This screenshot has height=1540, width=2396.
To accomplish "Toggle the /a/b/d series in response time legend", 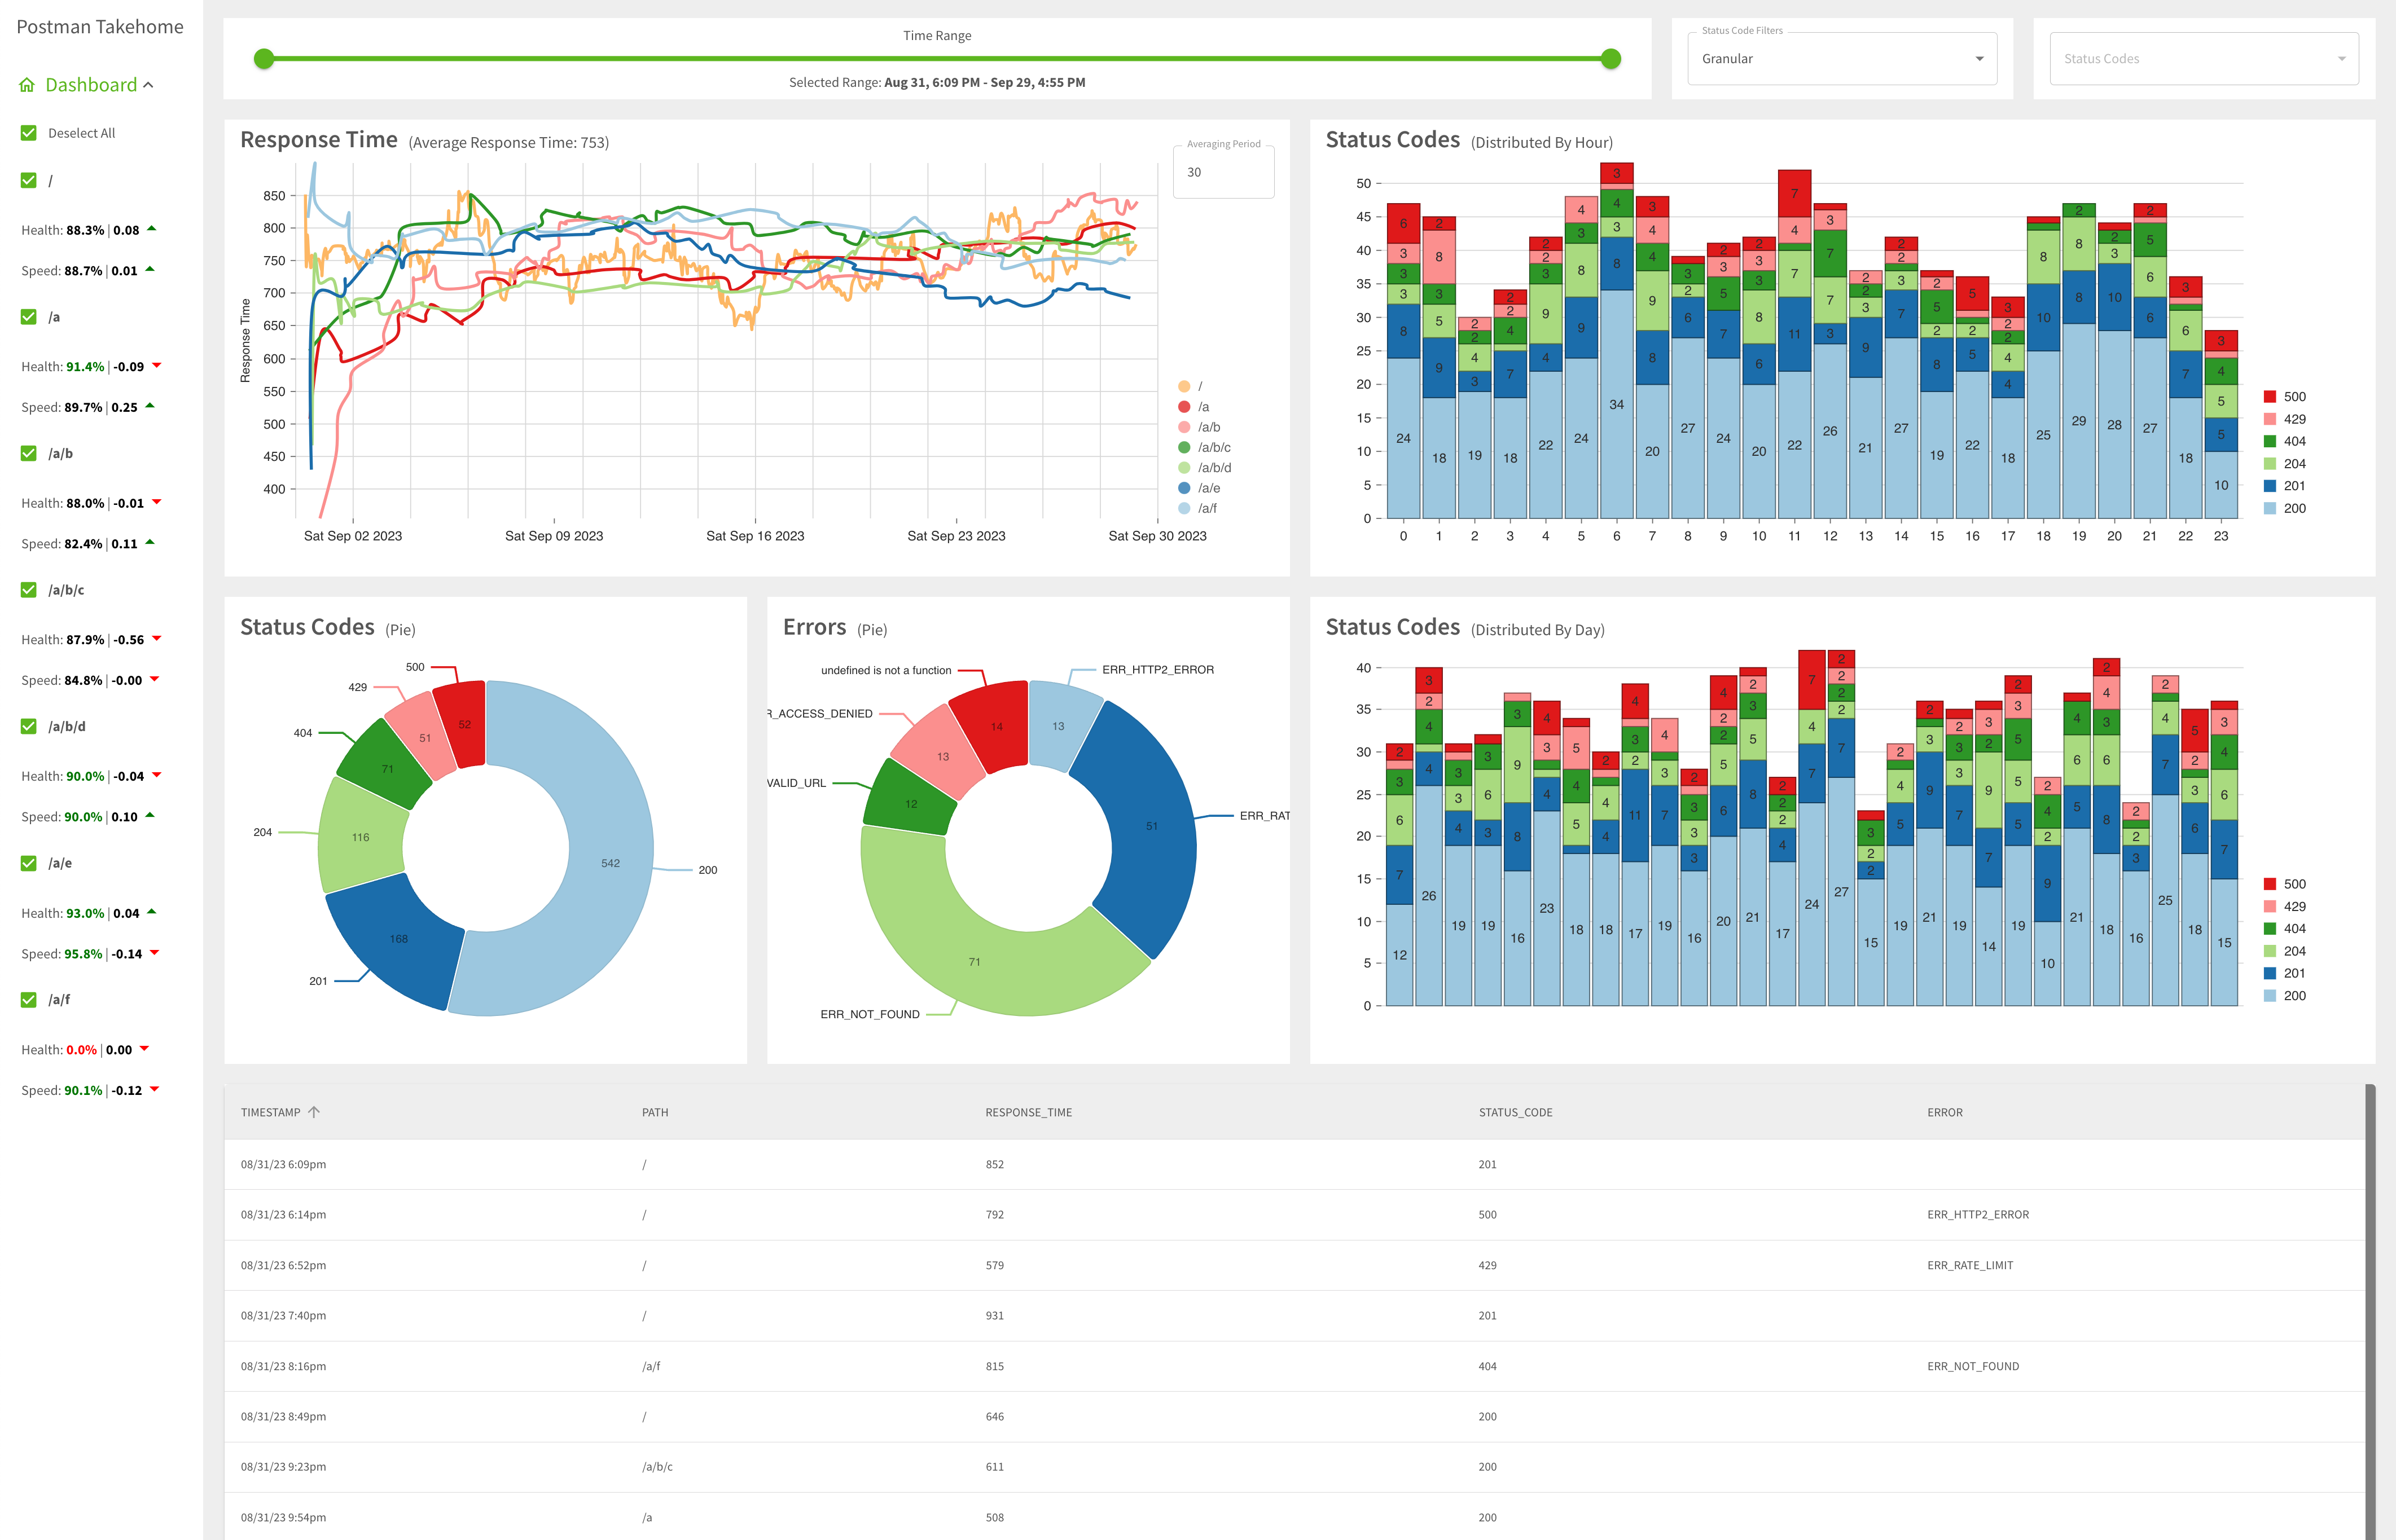I will [x=1205, y=467].
